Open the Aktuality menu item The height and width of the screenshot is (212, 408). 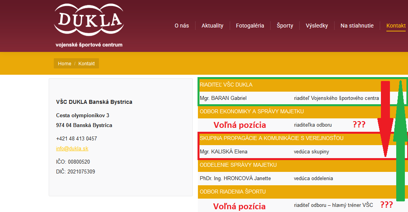[212, 26]
